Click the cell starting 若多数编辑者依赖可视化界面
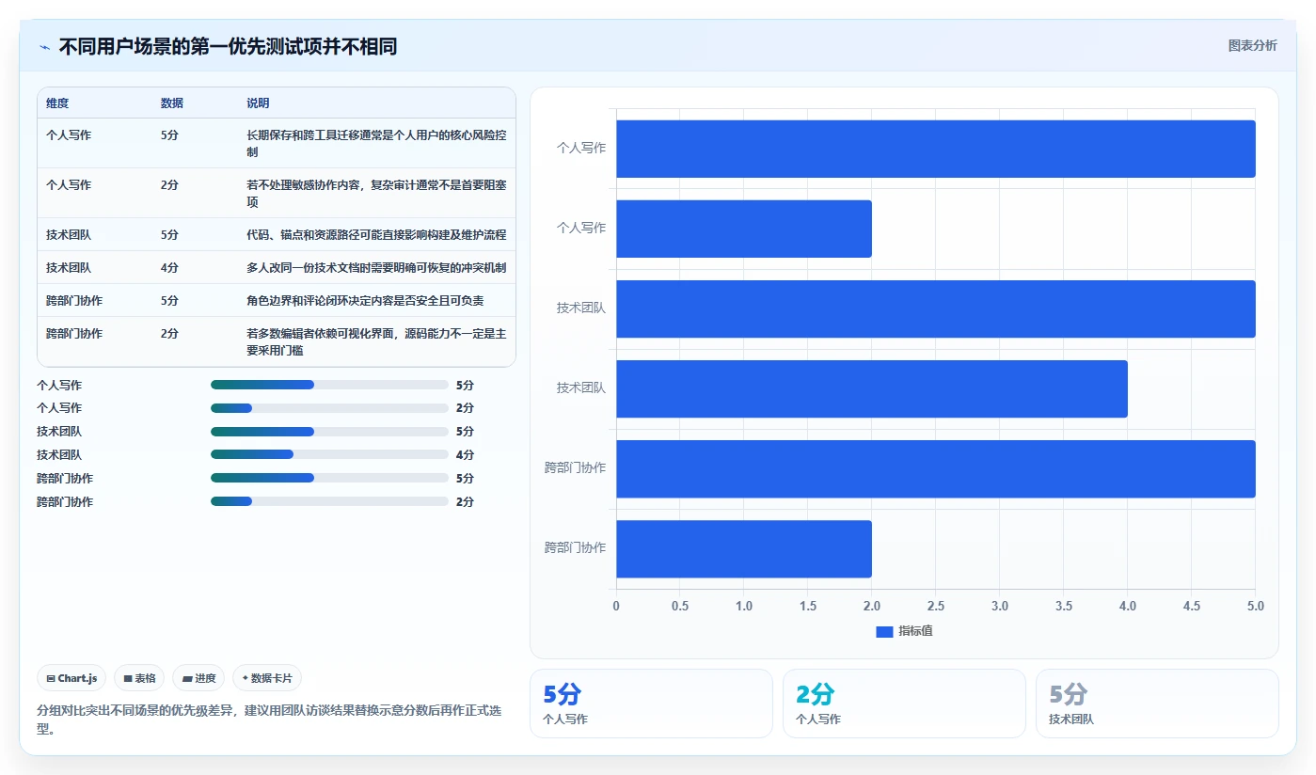This screenshot has width=1316, height=775. [376, 341]
